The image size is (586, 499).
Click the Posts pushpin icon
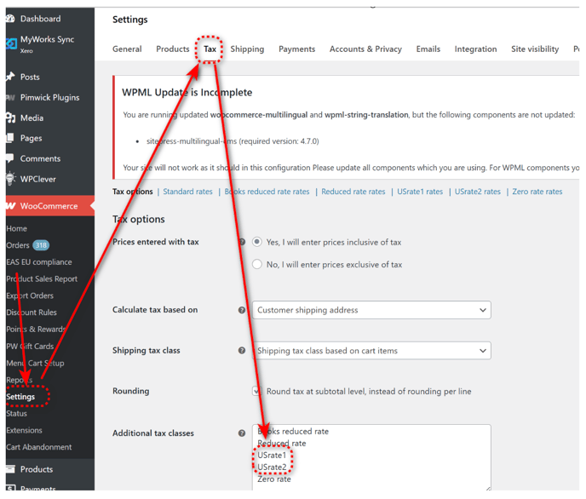(x=10, y=77)
